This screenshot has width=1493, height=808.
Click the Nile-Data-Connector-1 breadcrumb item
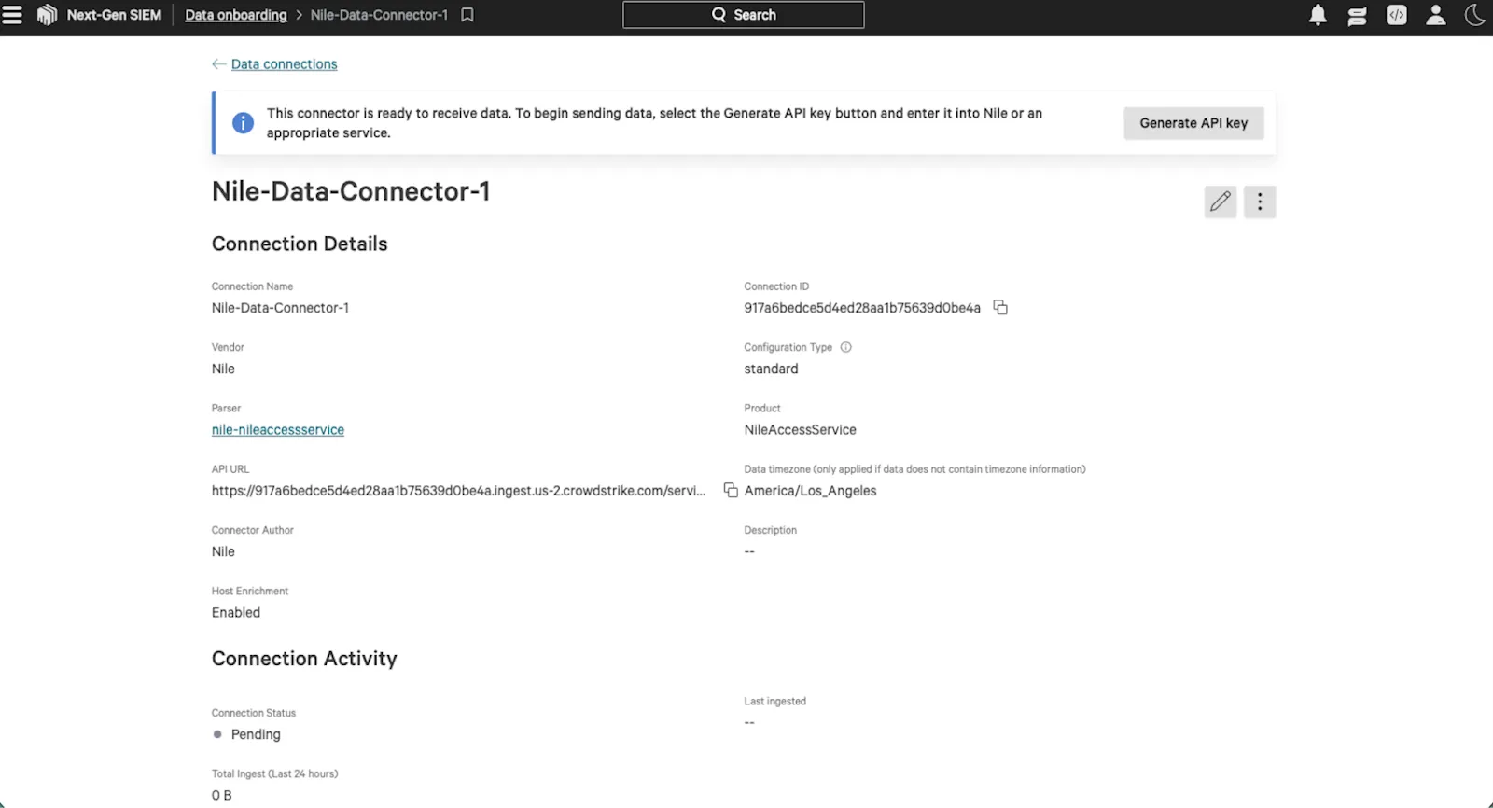point(379,15)
